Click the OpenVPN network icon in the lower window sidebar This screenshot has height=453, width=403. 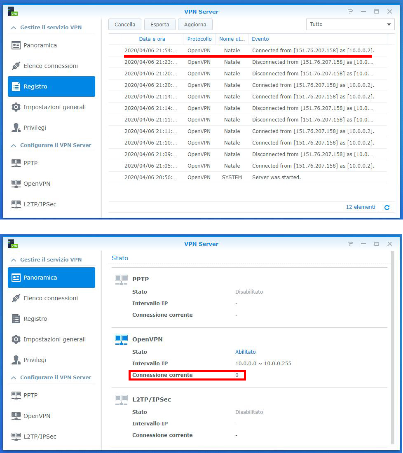coord(16,416)
